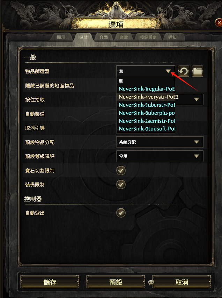Click the 預設 button

[116, 282]
